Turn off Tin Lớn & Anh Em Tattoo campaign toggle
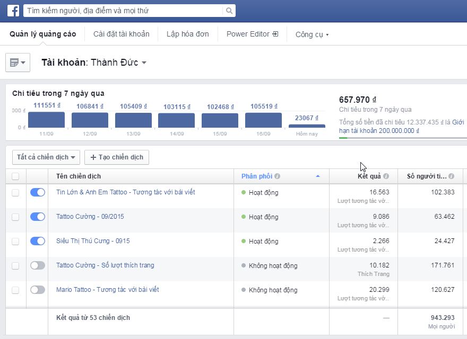Viewport: 467px width, 339px height. (x=38, y=192)
